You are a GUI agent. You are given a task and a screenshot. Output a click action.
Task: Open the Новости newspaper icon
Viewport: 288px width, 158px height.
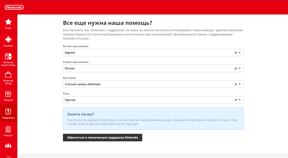coord(8,129)
